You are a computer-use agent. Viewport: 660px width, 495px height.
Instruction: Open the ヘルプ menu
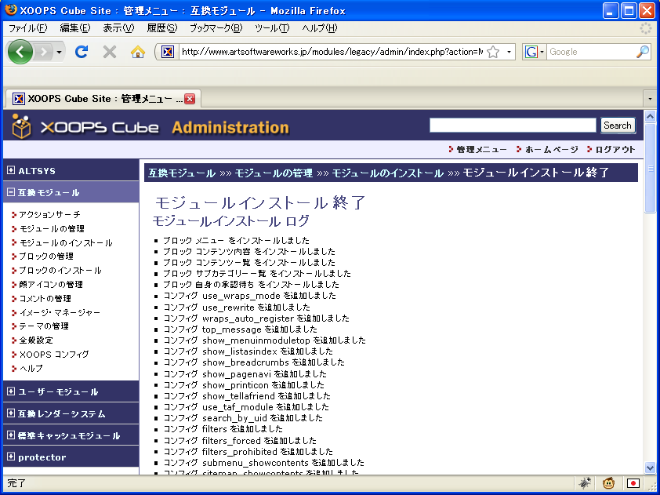pos(320,28)
